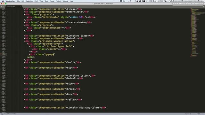205x115 pixels.
Task: Click the "Blue" subheader text
Action: coord(70,84)
